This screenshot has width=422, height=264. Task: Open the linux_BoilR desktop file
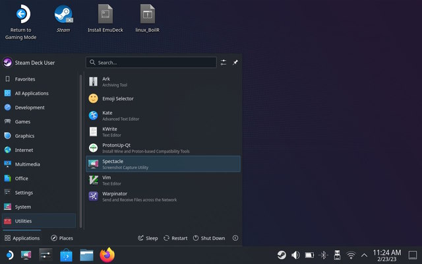148,18
